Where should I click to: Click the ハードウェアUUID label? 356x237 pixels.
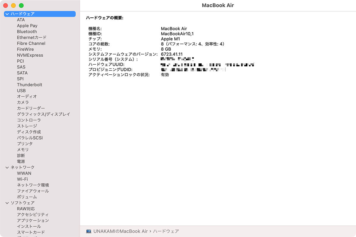106,64
